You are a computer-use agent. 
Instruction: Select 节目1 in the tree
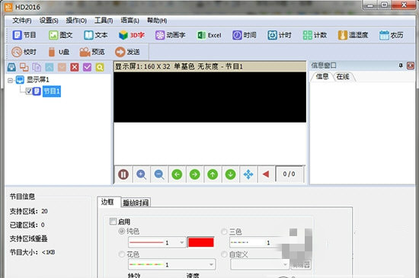(52, 91)
